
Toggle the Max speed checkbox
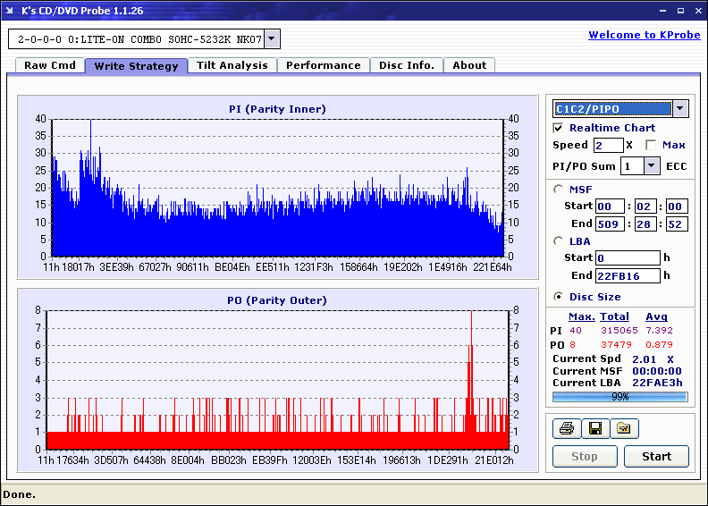pyautogui.click(x=651, y=145)
